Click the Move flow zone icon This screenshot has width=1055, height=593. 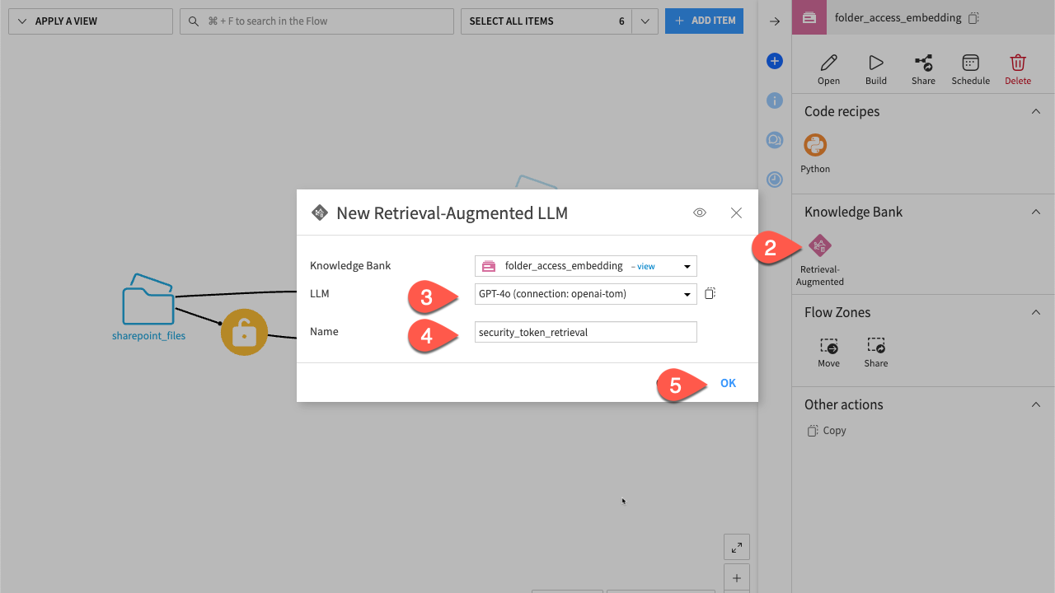click(x=828, y=346)
